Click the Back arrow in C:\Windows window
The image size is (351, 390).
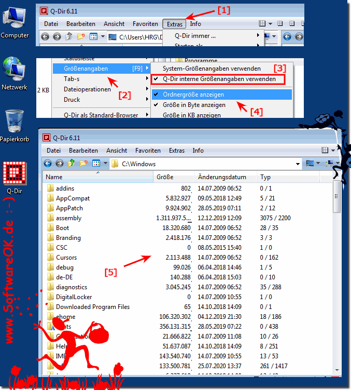point(48,164)
